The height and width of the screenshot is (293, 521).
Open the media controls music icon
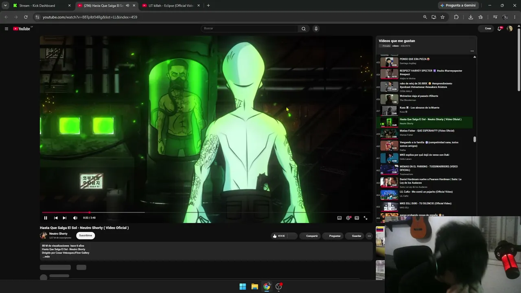coord(495,17)
